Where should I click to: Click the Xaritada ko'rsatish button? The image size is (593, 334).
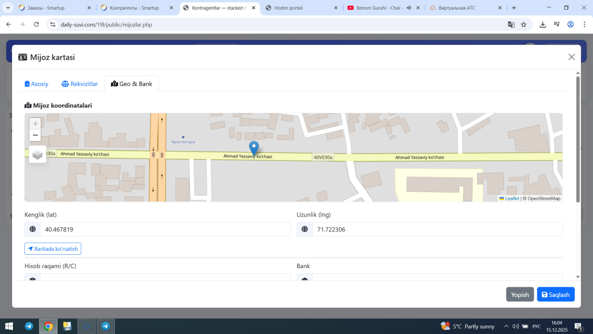pyautogui.click(x=53, y=249)
